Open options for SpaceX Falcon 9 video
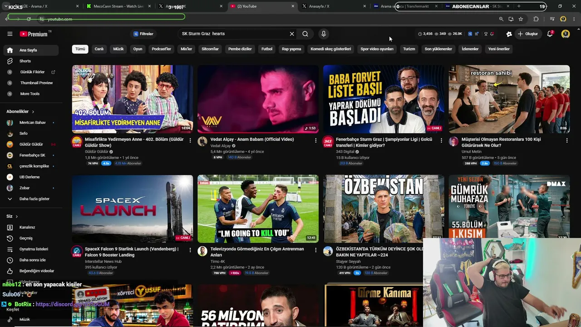The width and height of the screenshot is (581, 327). [190, 251]
